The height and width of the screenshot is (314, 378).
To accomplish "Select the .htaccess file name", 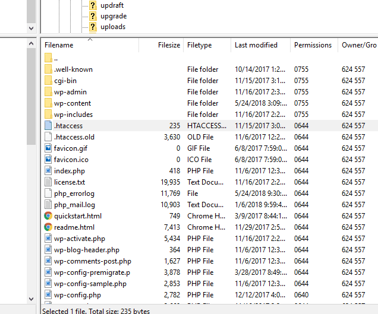I will pyautogui.click(x=68, y=126).
